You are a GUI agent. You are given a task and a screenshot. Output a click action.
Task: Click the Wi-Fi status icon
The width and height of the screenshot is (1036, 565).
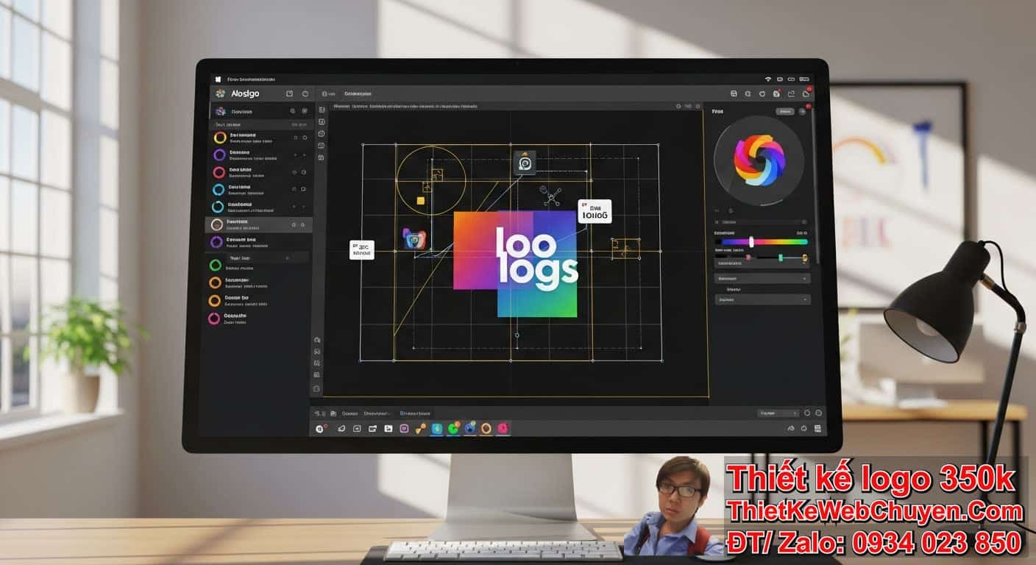coord(767,79)
